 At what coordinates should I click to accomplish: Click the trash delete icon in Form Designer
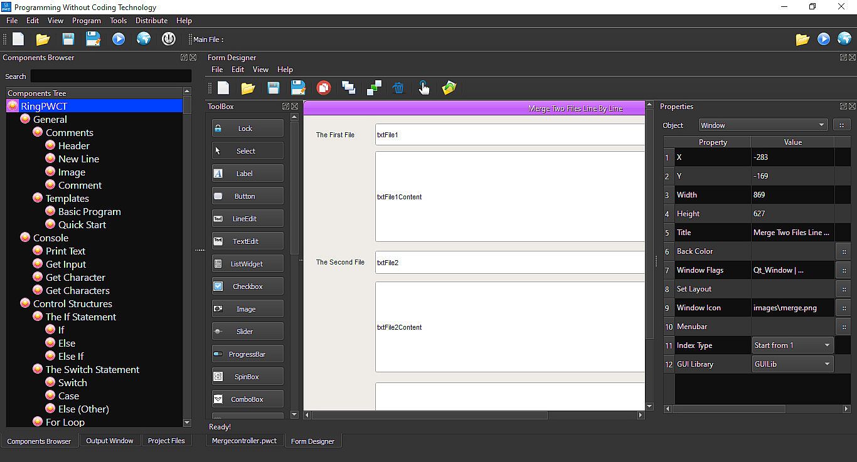(x=398, y=88)
